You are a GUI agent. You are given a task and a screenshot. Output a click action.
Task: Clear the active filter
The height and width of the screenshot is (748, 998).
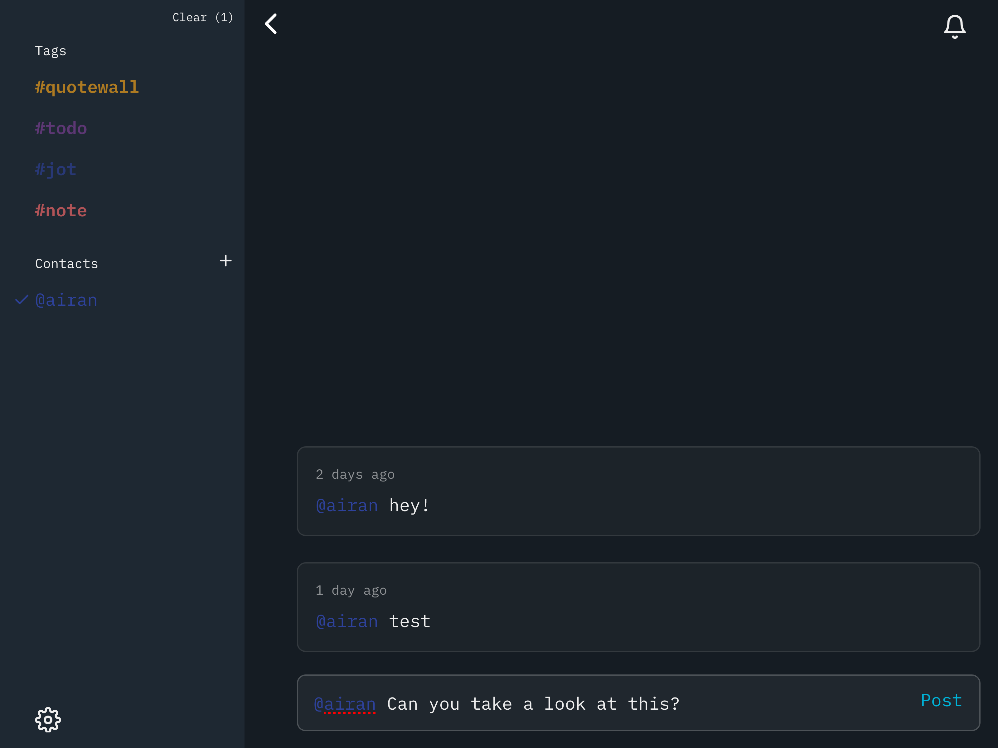(x=203, y=17)
